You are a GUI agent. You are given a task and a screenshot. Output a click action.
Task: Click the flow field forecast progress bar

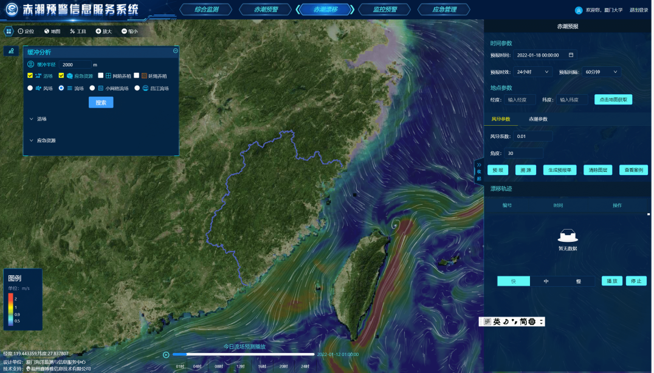[x=243, y=354]
